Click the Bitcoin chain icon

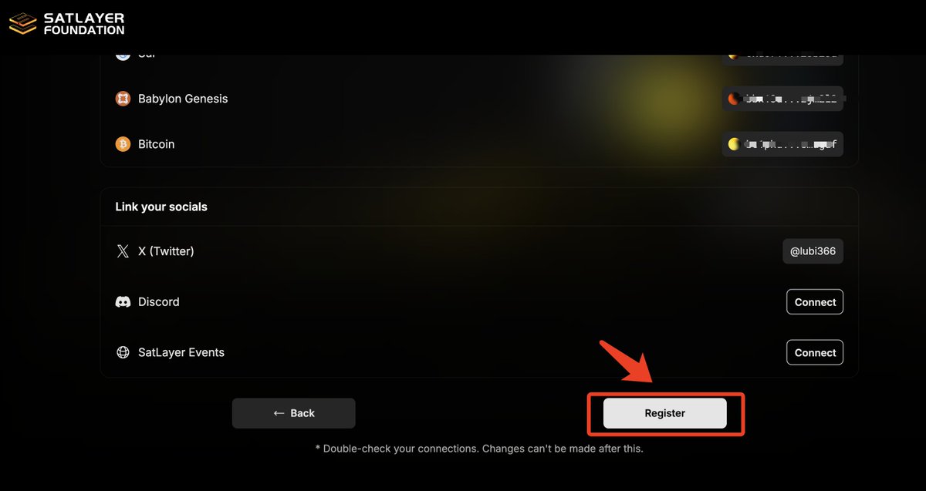click(x=123, y=144)
